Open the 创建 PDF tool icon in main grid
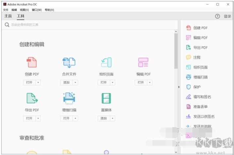This screenshot has width=234, height=155. (31, 62)
